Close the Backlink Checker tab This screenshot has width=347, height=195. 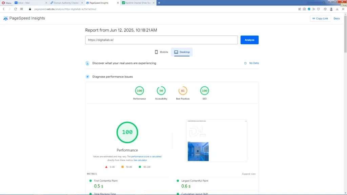click(x=154, y=3)
